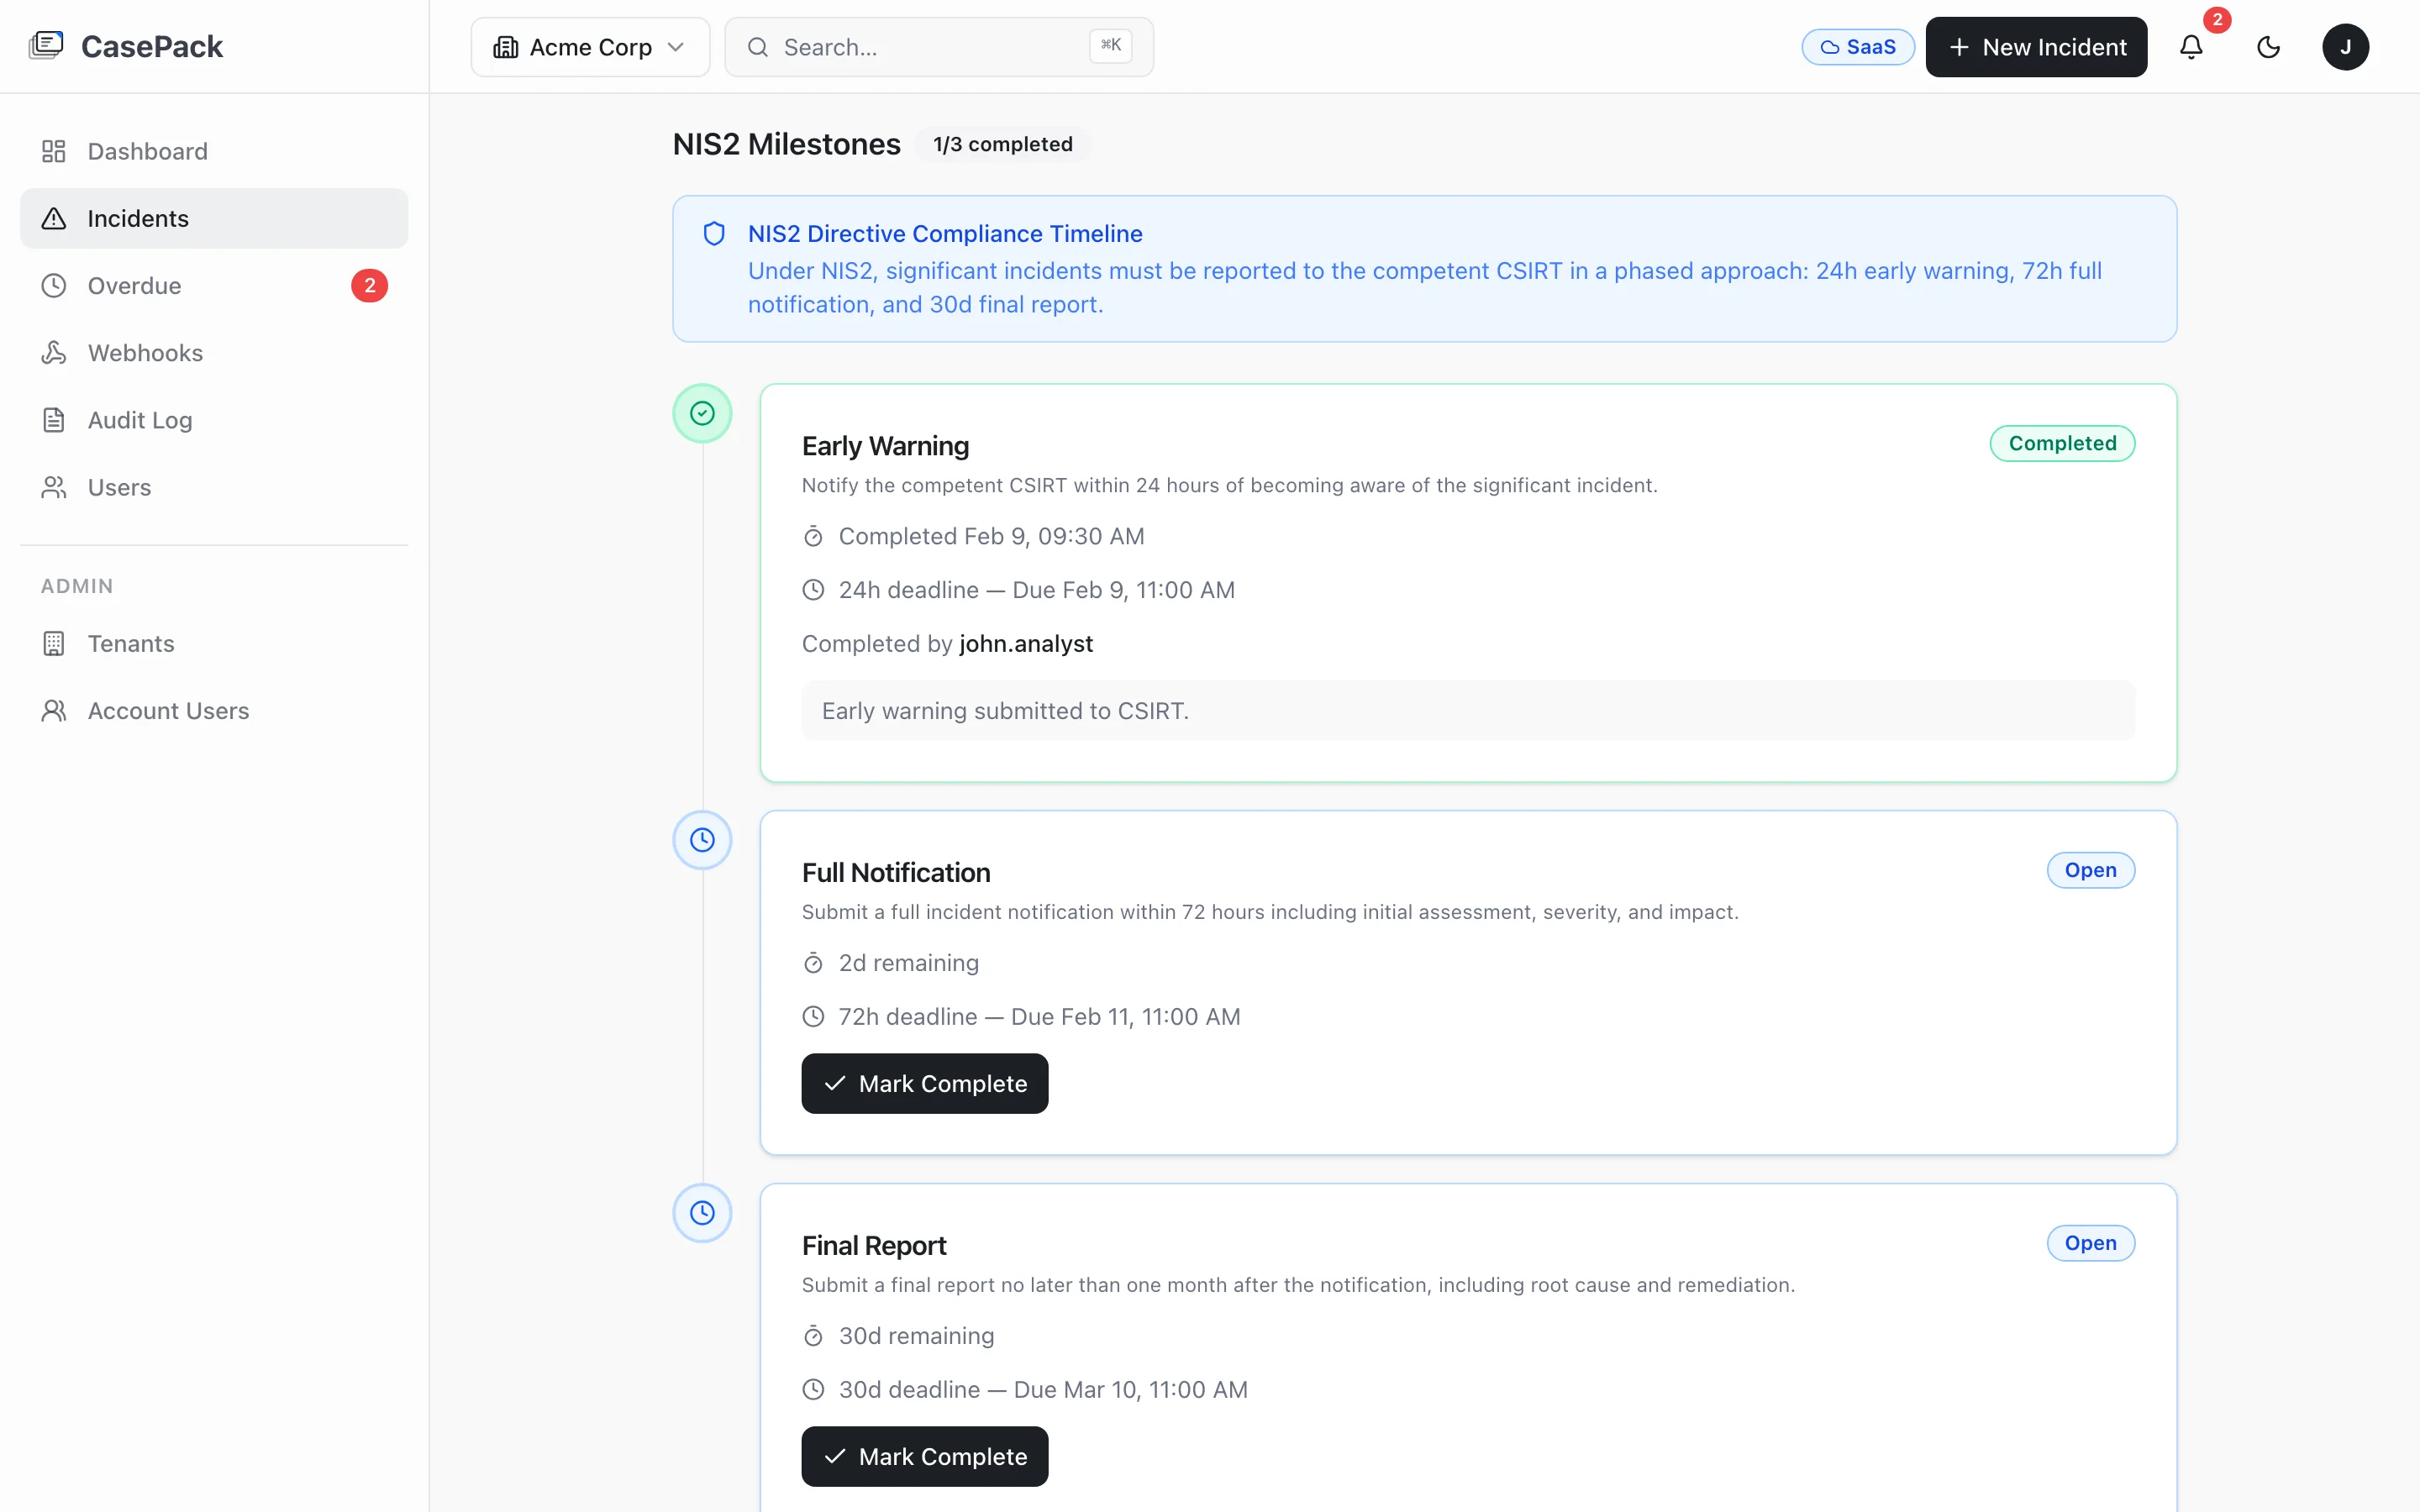Open Webhooks page

click(214, 353)
